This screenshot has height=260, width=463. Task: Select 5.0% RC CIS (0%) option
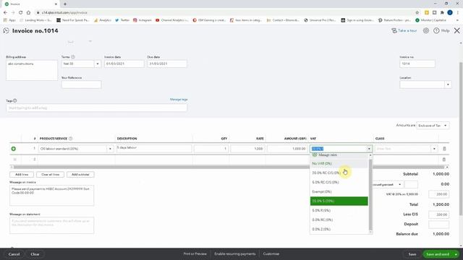(x=339, y=182)
